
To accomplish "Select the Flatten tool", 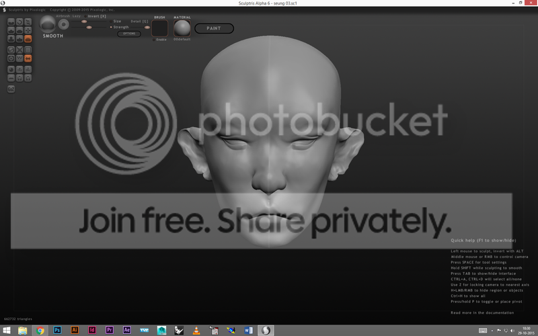I will (20, 30).
